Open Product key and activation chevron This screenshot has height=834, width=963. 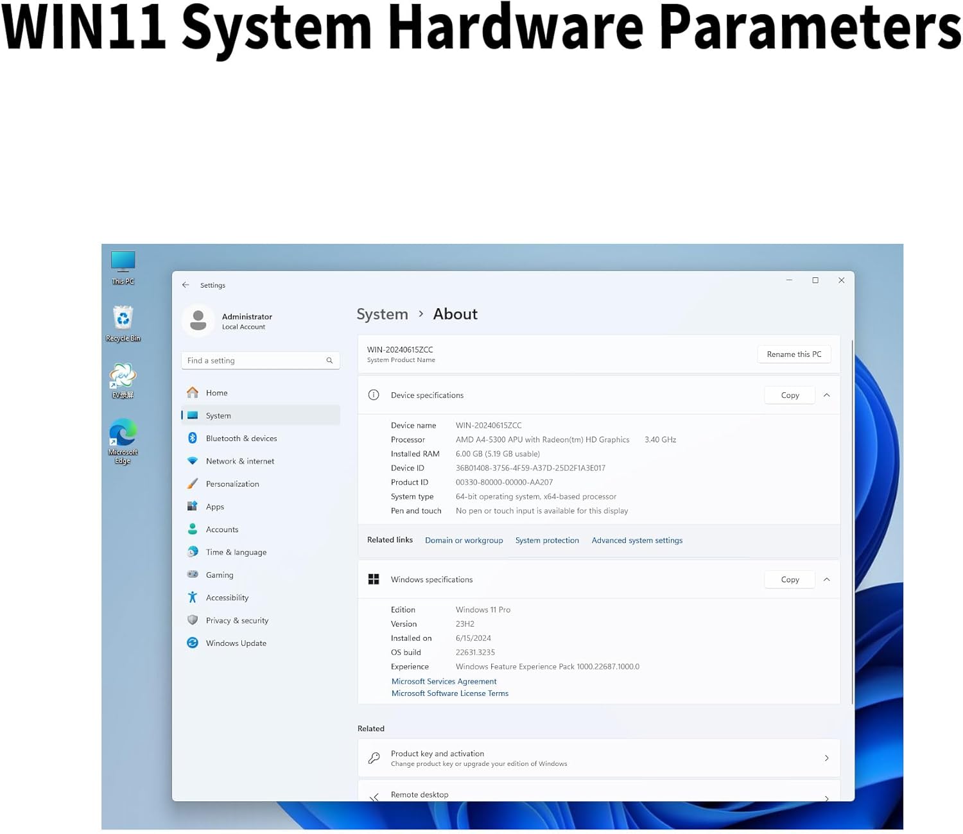827,758
